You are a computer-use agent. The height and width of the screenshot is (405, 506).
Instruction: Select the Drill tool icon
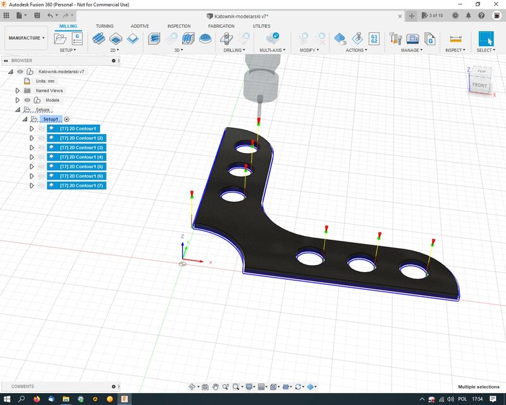click(226, 39)
